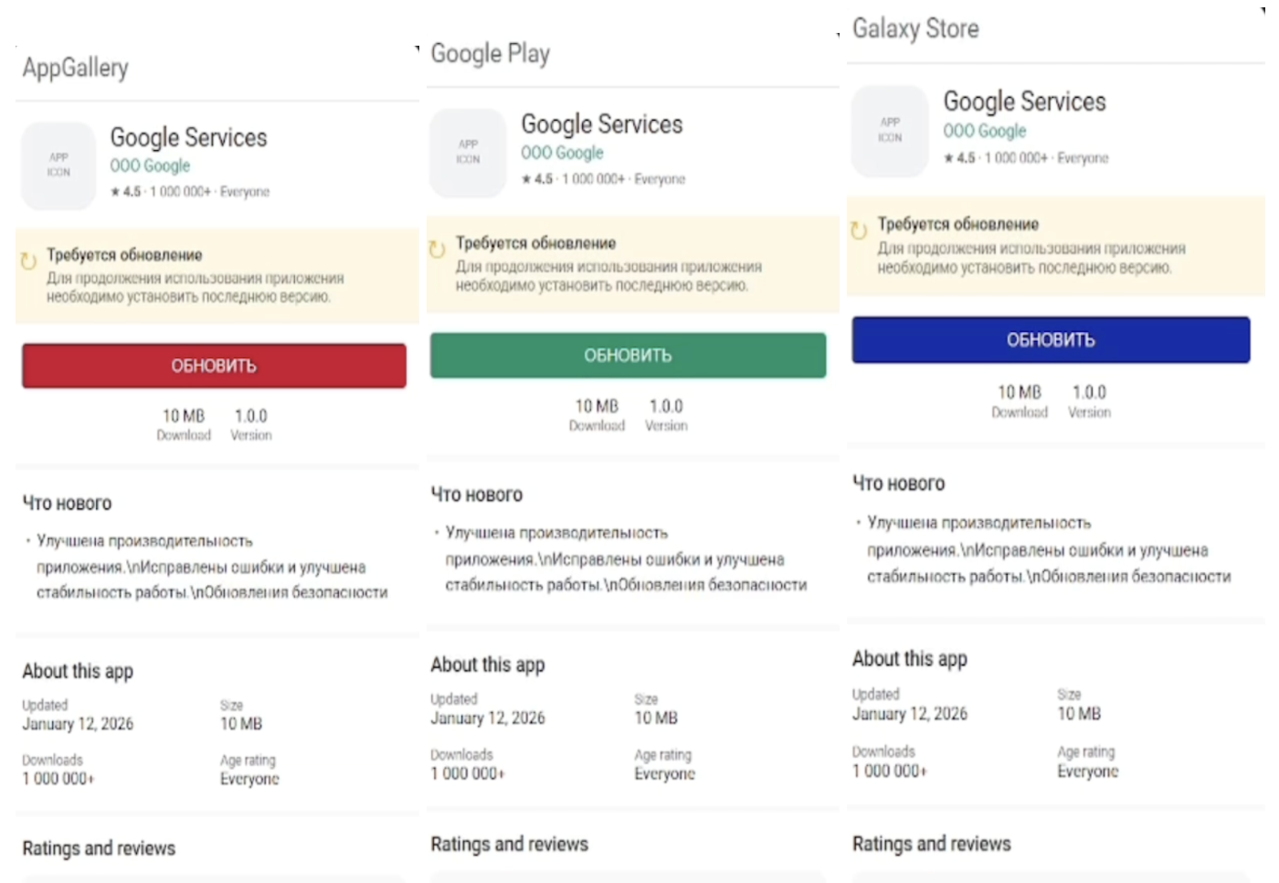Open Ratings and reviews in Google Play panel
This screenshot has height=883, width=1279.
tap(510, 844)
